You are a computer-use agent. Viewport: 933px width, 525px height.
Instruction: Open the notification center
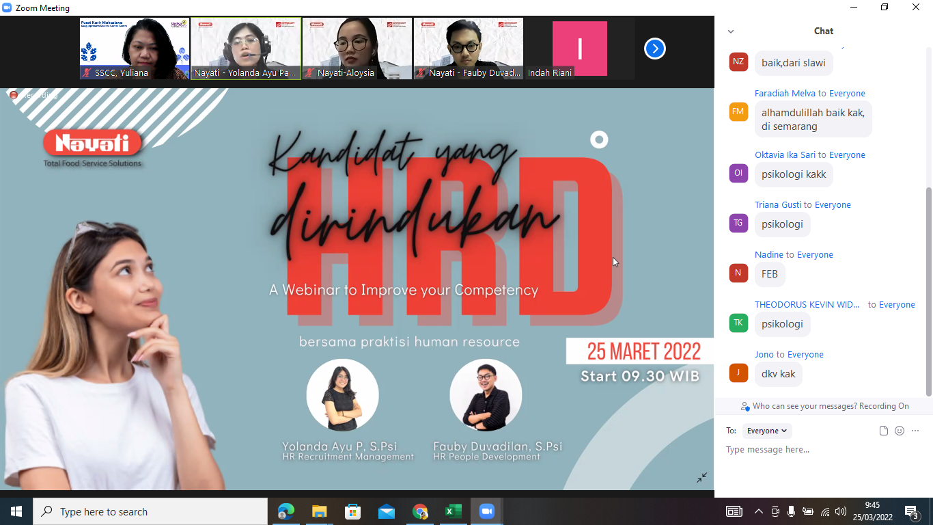911,511
